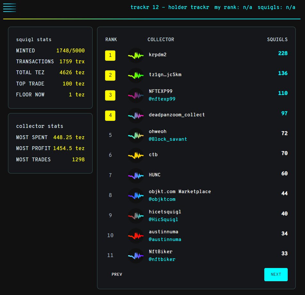
Task: Select the yellow rank 1 badge
Action: pos(110,55)
